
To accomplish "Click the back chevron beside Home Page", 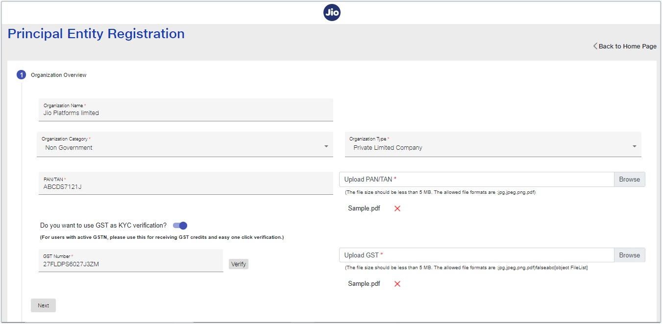I will point(595,46).
